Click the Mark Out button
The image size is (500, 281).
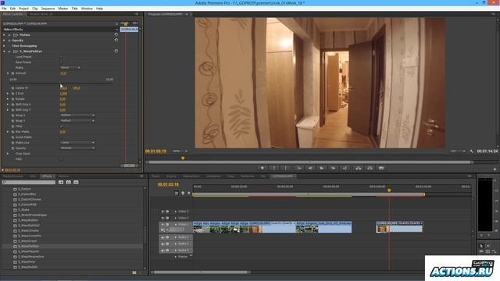coord(285,169)
